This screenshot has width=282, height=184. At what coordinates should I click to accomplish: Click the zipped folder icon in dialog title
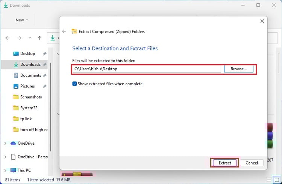(74, 31)
